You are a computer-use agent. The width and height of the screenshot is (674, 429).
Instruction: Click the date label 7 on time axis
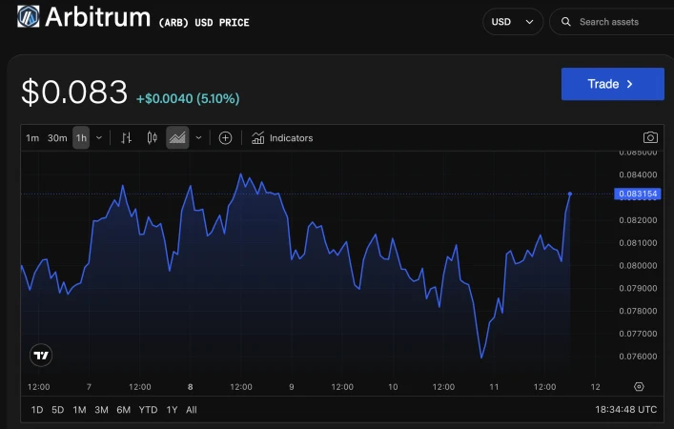tap(89, 387)
